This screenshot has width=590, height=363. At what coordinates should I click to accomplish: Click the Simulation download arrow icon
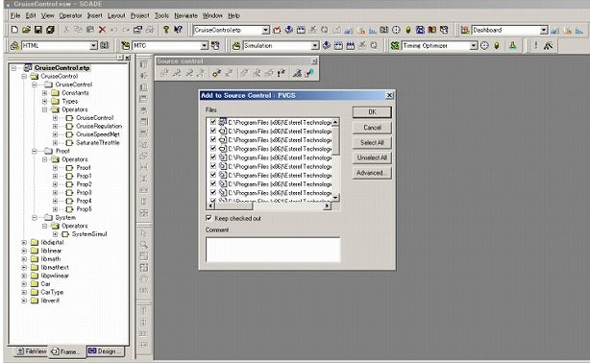point(327,45)
